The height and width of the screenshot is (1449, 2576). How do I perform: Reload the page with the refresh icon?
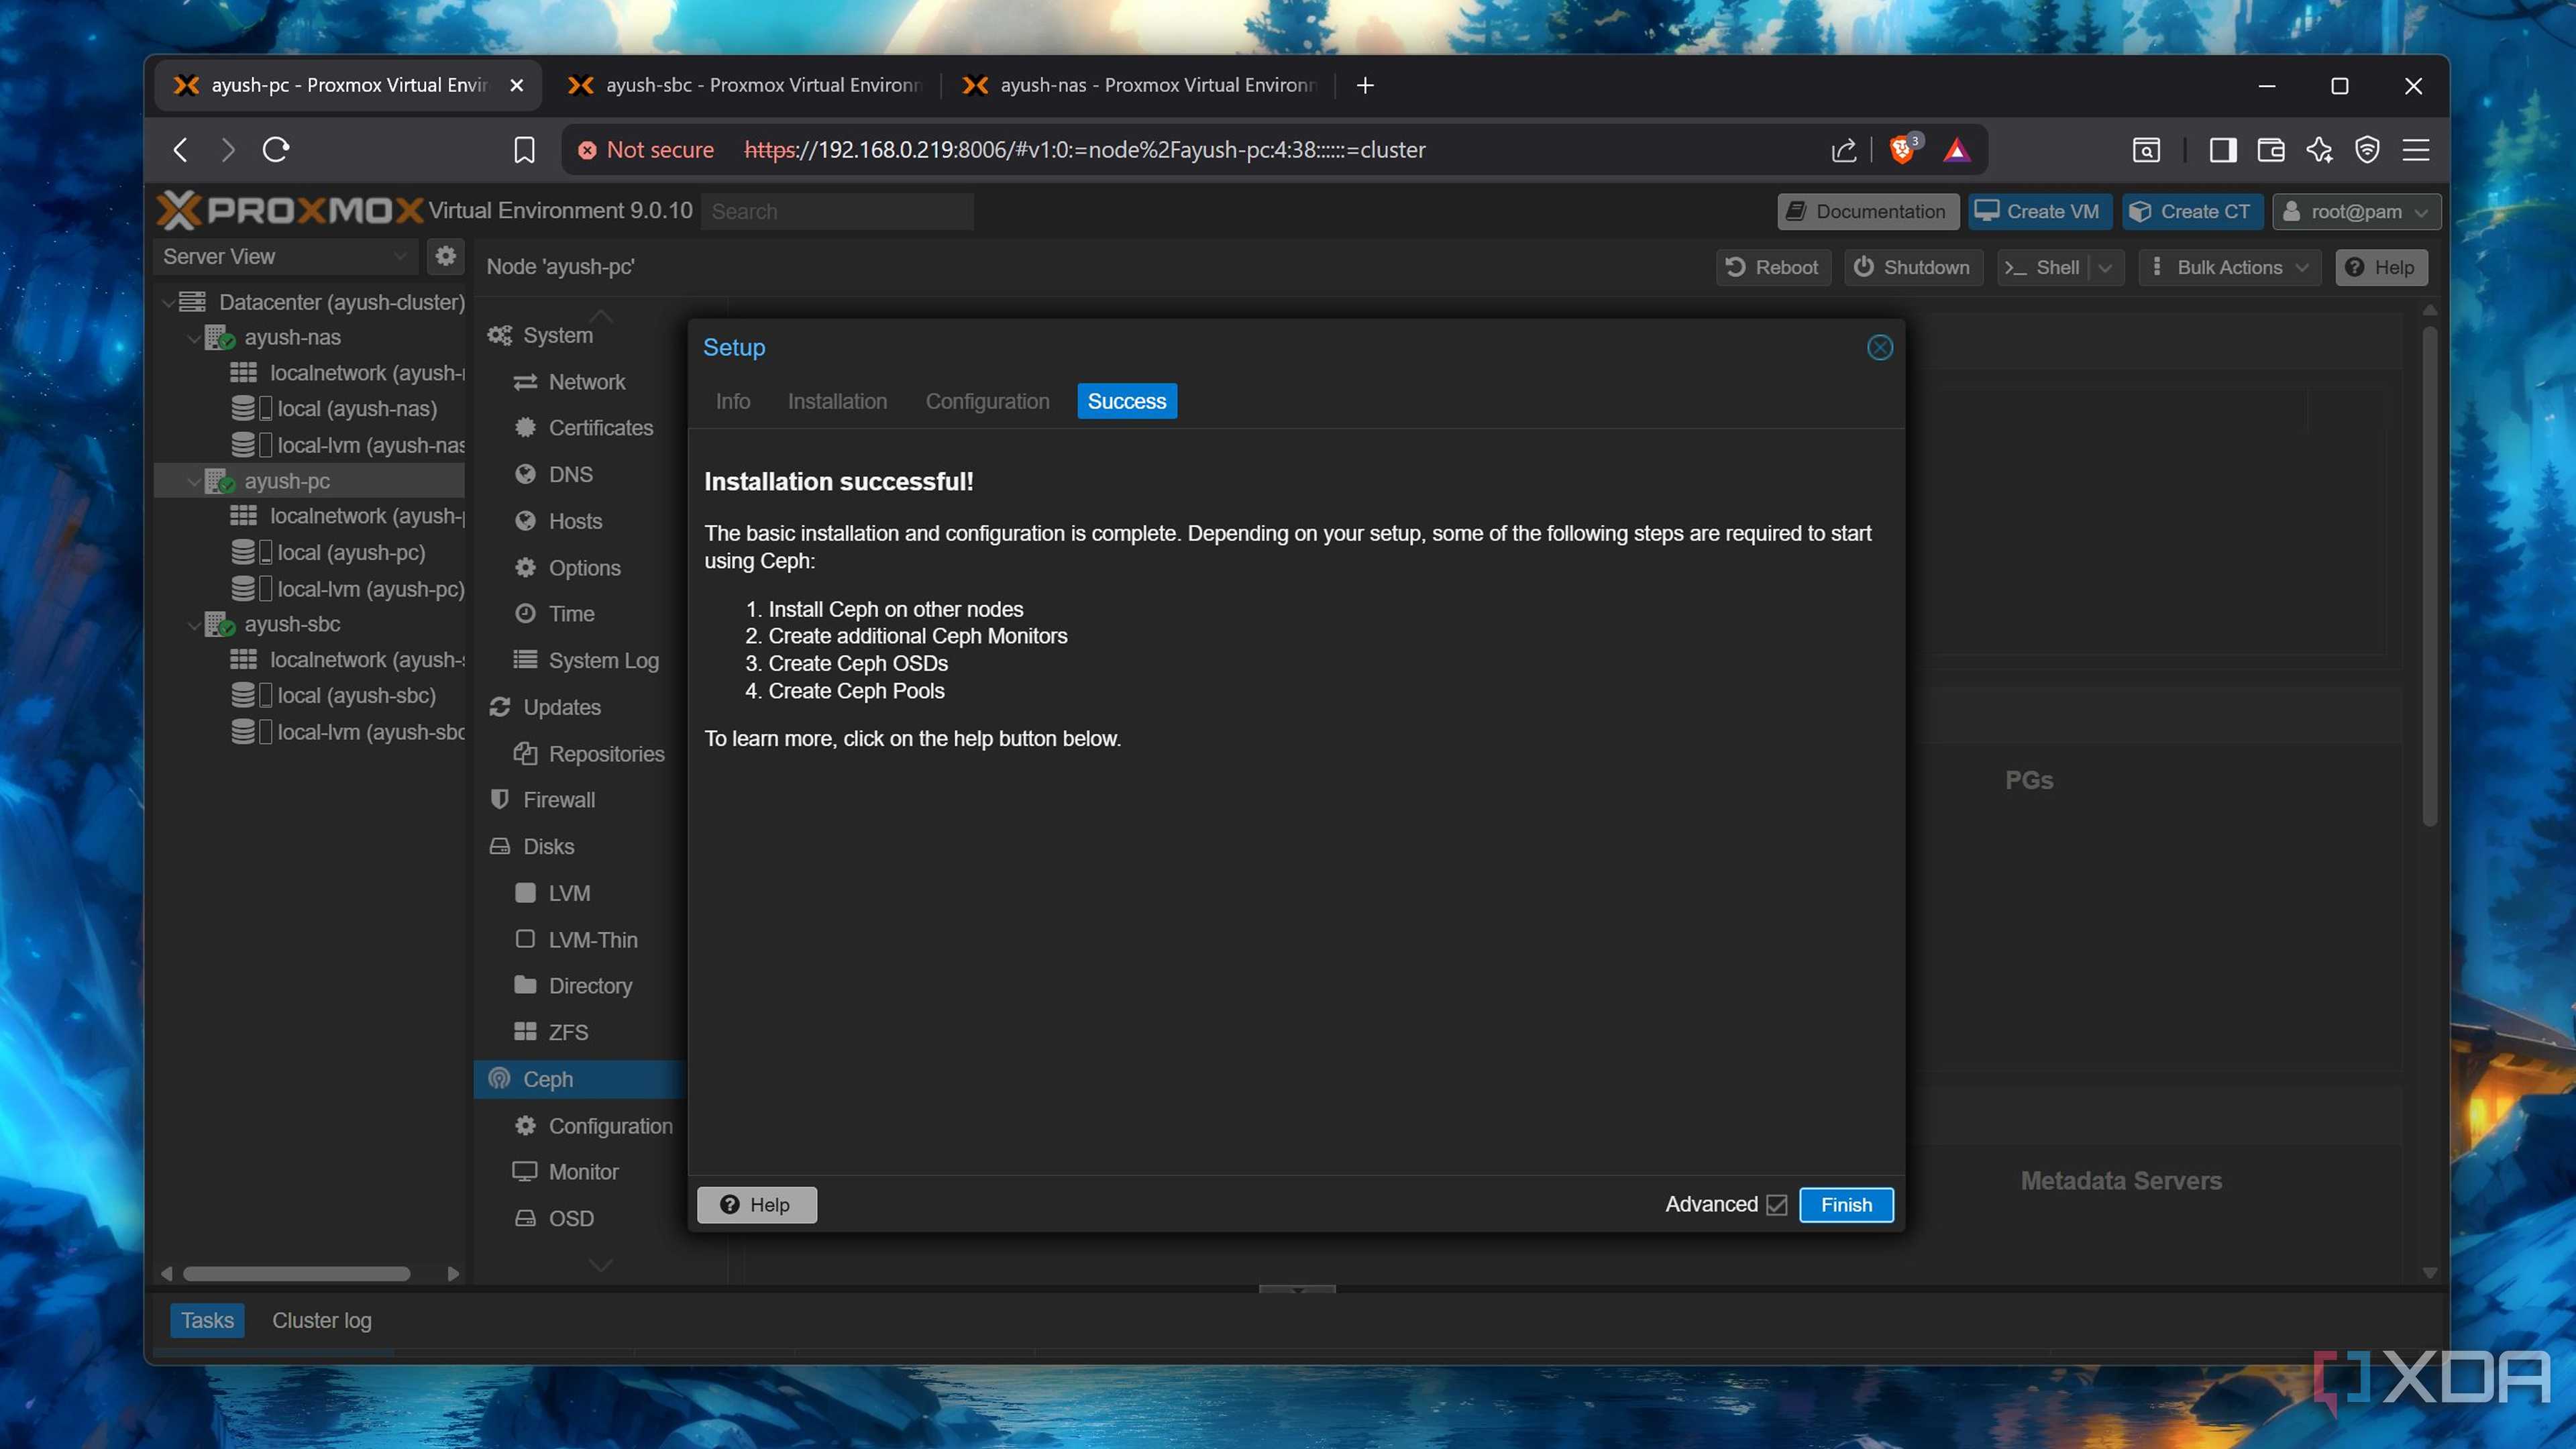(x=276, y=150)
